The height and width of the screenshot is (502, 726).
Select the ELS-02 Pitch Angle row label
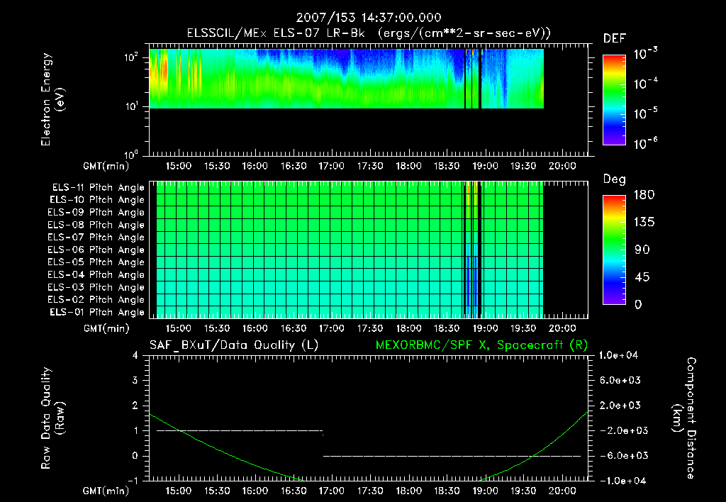pos(96,300)
